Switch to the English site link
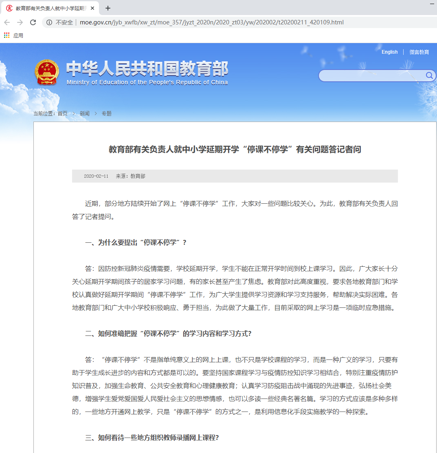Screen dimensions: 437x453 pyautogui.click(x=389, y=52)
